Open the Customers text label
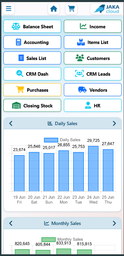 [98, 58]
